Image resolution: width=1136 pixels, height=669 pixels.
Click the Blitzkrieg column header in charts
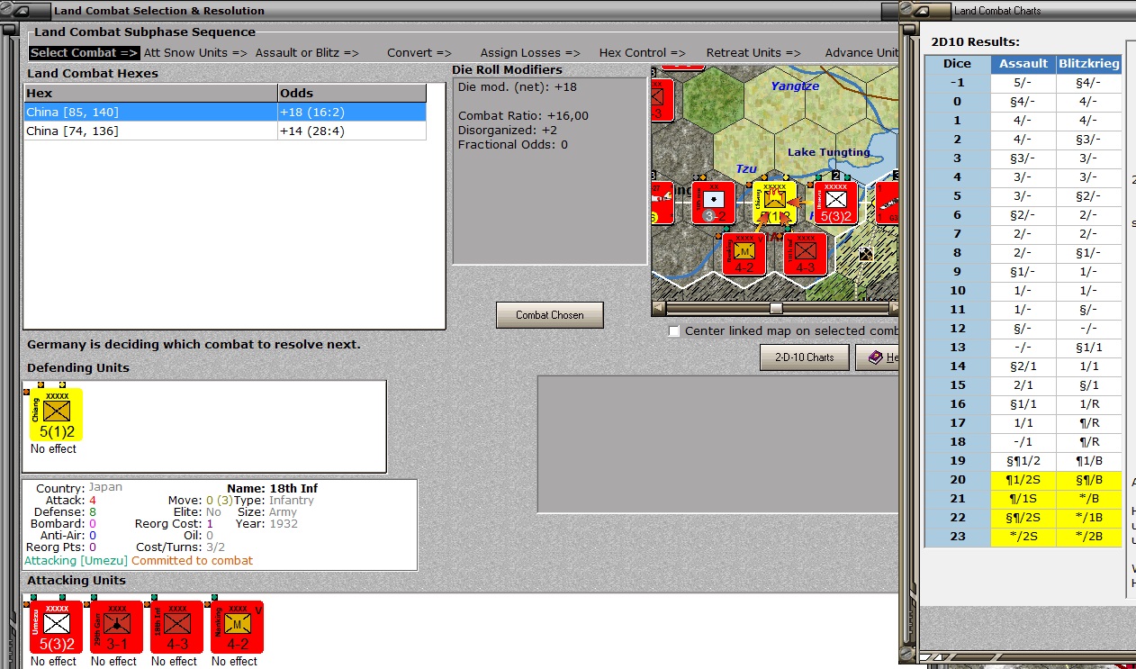pyautogui.click(x=1089, y=64)
